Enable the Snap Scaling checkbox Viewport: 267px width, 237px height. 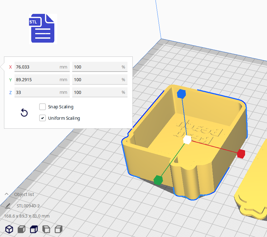click(43, 107)
